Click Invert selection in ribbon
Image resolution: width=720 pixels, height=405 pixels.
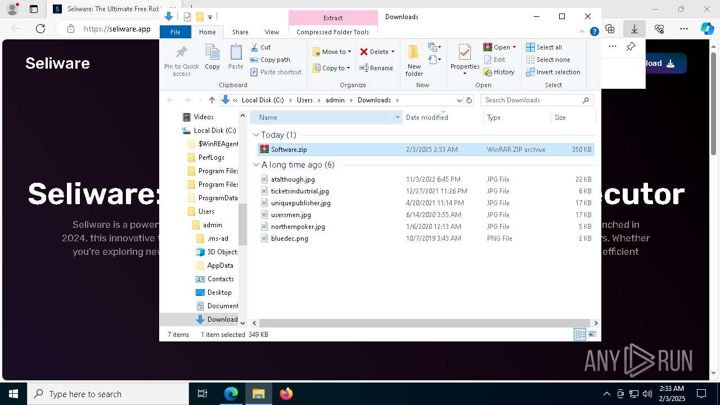coord(553,72)
